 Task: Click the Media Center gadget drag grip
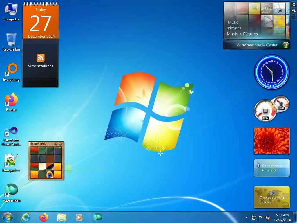pos(294,17)
